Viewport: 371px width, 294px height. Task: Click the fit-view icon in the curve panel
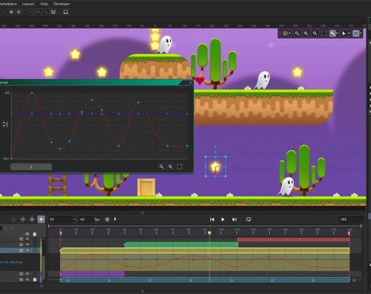pyautogui.click(x=179, y=167)
